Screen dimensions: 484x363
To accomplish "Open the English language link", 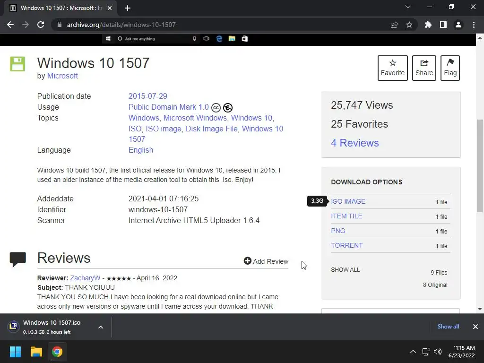I will coord(141,150).
